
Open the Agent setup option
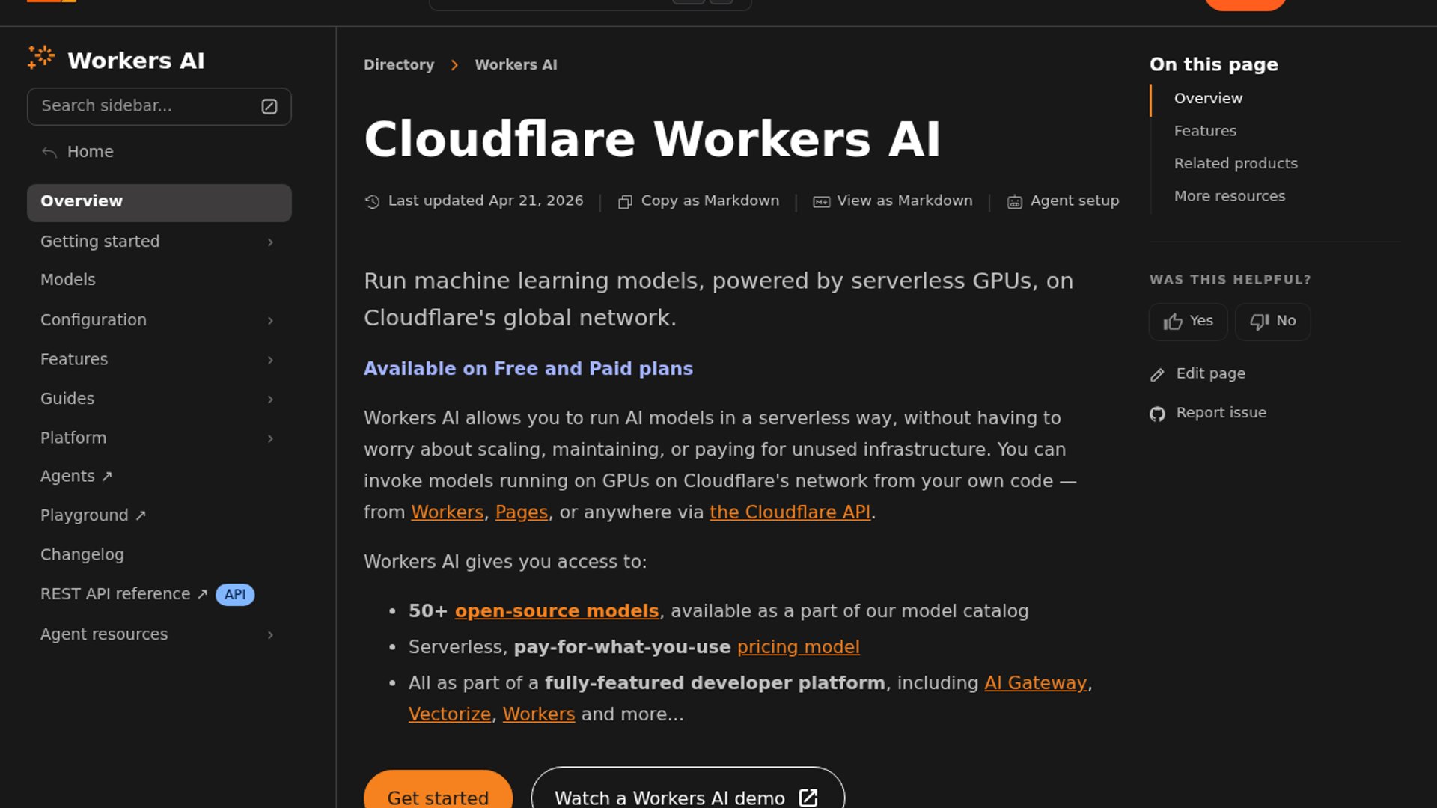pyautogui.click(x=1063, y=201)
